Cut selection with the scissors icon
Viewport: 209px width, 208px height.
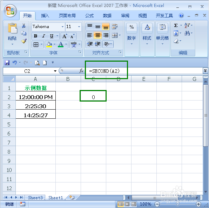click(24, 26)
